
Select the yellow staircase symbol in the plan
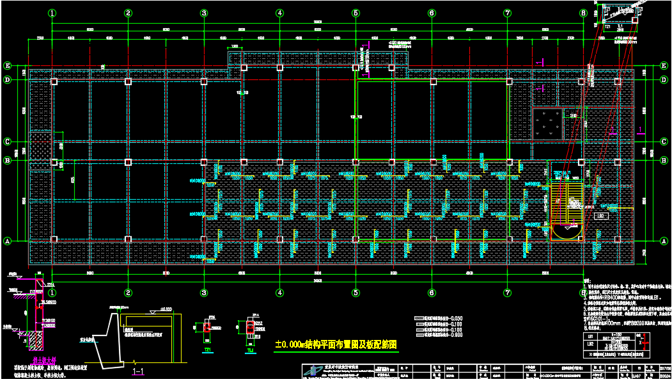click(x=567, y=211)
